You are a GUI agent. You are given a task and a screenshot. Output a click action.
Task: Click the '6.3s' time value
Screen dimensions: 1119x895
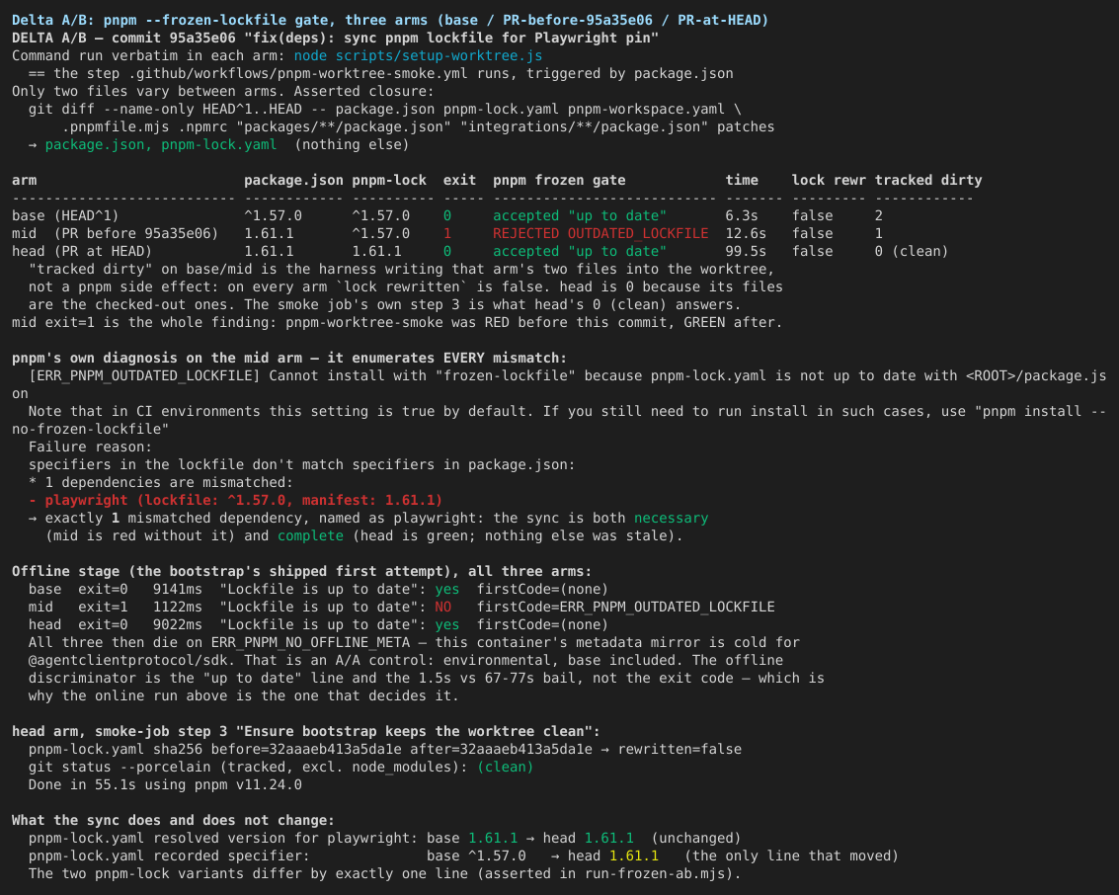point(742,215)
